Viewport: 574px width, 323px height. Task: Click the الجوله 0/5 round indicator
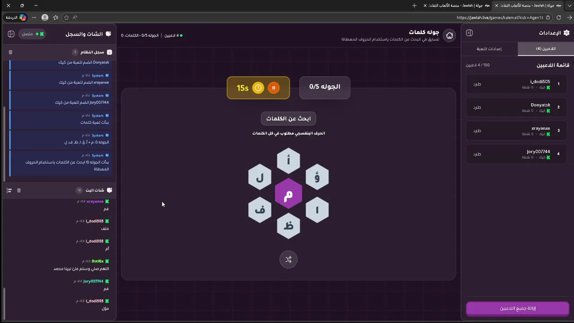click(325, 87)
